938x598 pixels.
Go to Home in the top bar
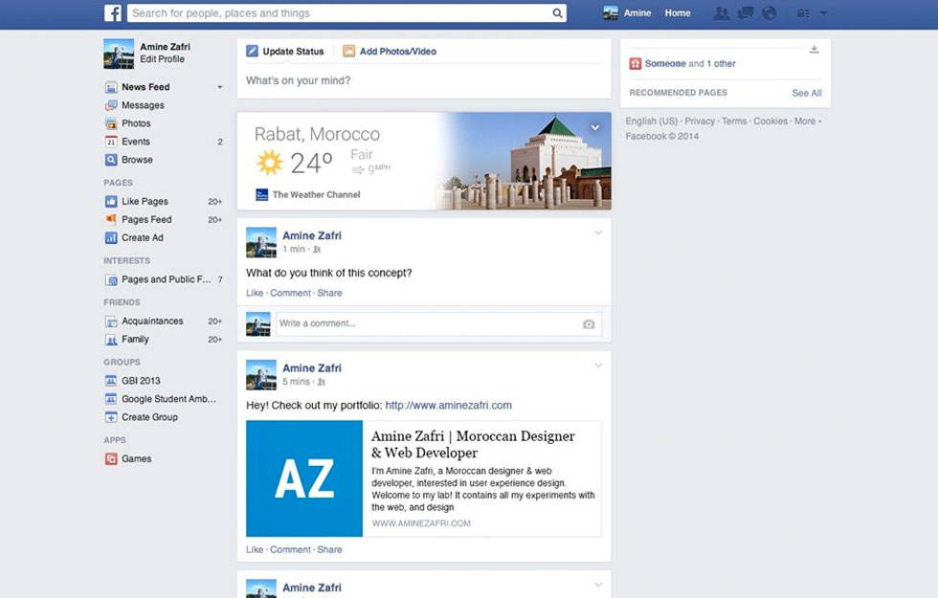678,13
